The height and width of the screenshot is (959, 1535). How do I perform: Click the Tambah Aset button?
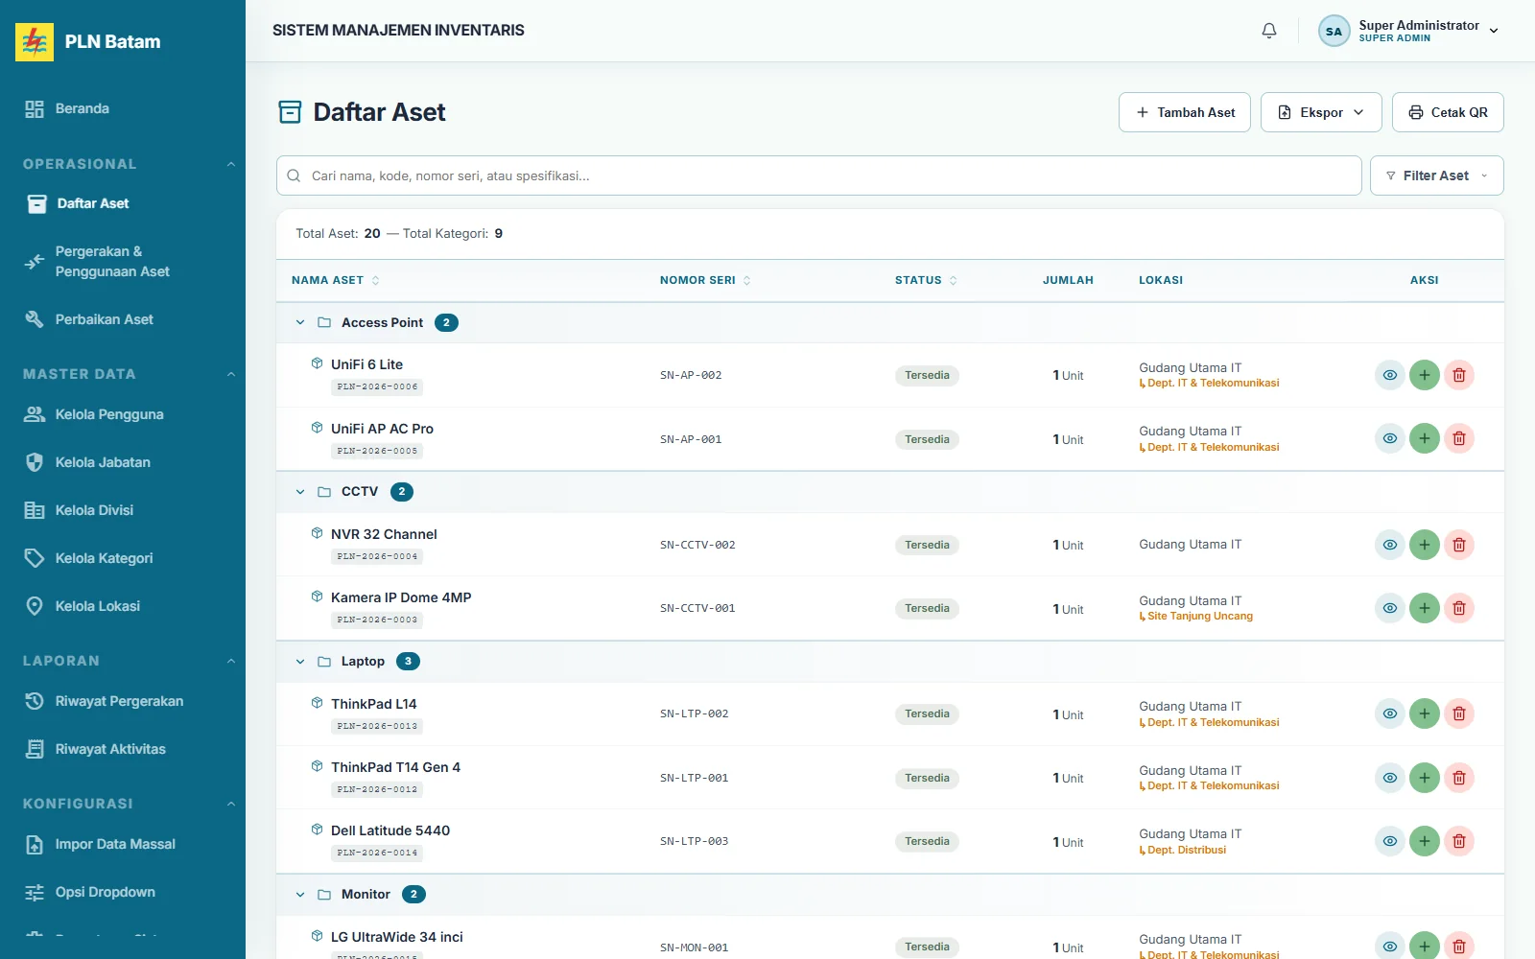click(1184, 112)
